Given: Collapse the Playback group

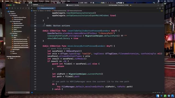Looking at the screenshot, I should [x=10, y=16].
